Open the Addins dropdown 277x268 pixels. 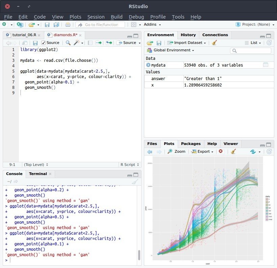(152, 25)
